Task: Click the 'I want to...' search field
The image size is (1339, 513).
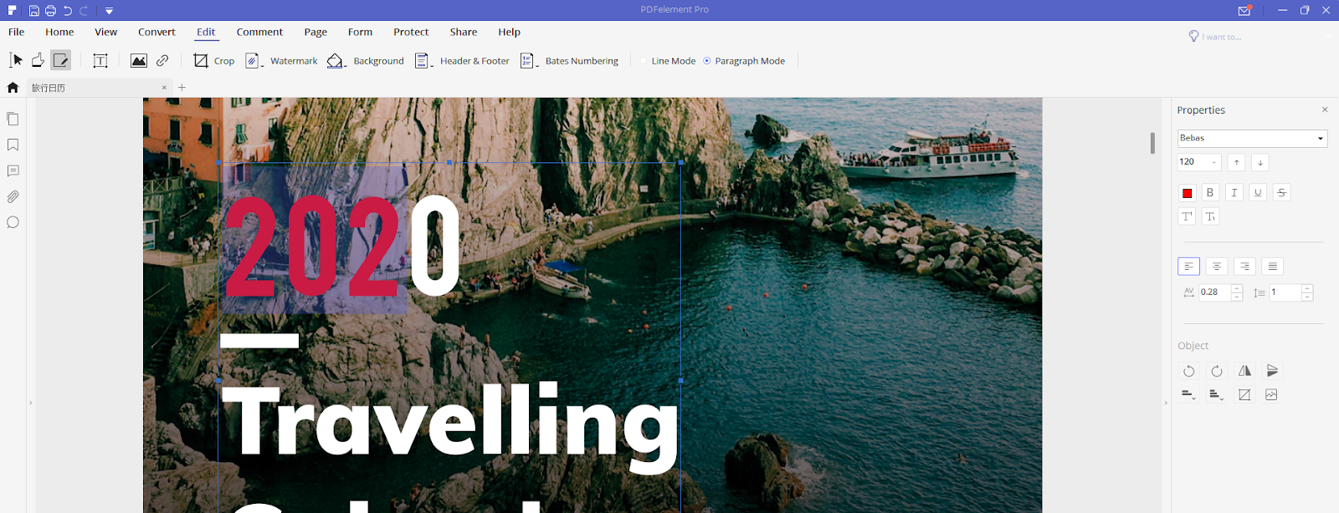Action: [1221, 37]
